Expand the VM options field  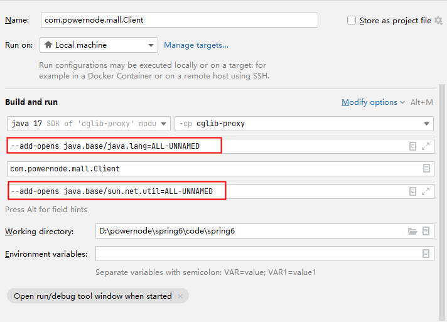click(x=426, y=146)
